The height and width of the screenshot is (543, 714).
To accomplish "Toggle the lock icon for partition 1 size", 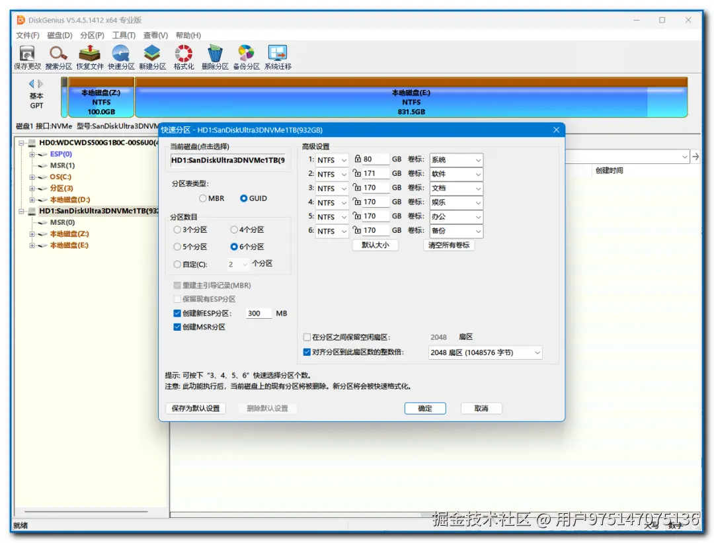I will pos(358,159).
